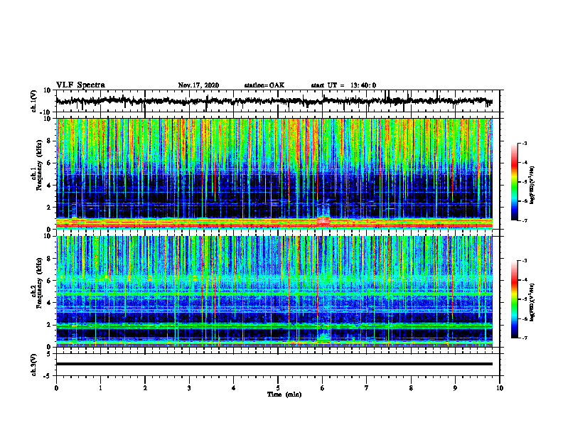Click the "5" tick on the ch.3(V) axis

coord(50,354)
